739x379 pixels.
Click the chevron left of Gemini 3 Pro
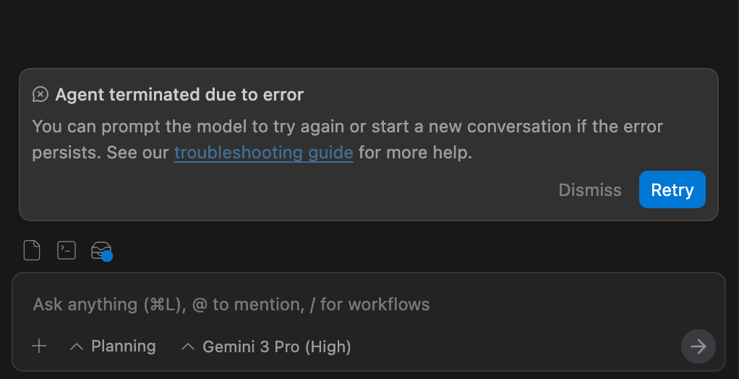pyautogui.click(x=188, y=347)
